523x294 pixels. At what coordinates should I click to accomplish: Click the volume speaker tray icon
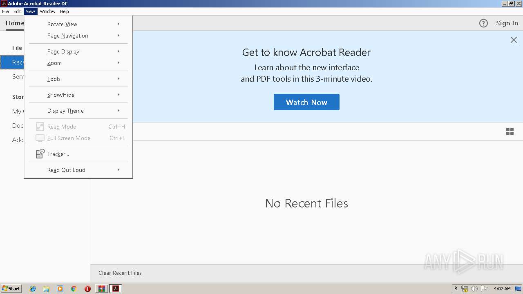click(x=474, y=289)
